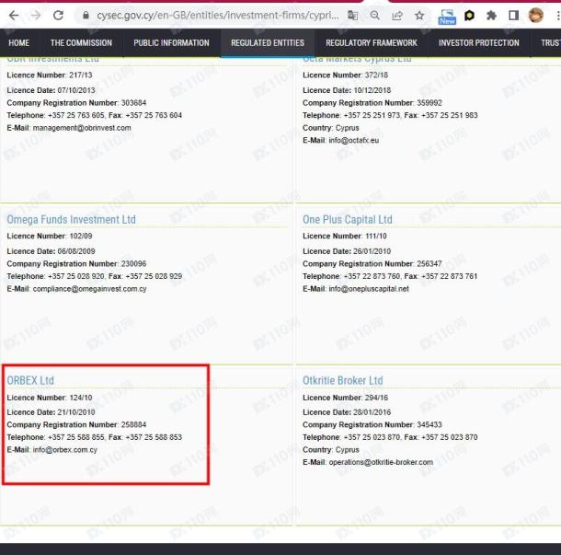Select ORBEX registration number 258884
Image resolution: width=561 pixels, height=555 pixels.
point(133,424)
